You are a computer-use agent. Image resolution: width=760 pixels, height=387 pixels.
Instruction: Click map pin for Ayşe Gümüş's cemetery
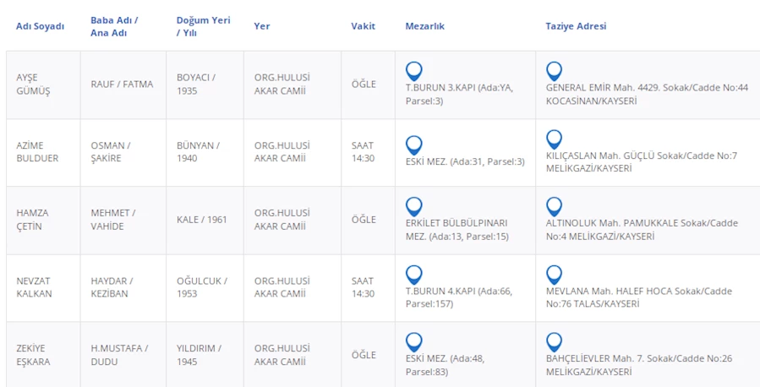click(x=413, y=71)
